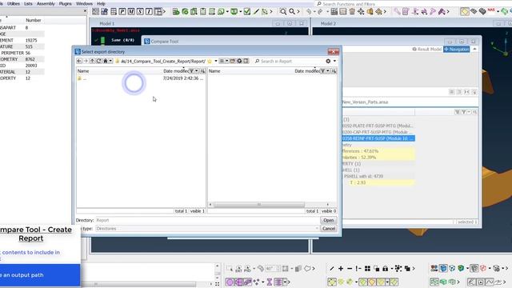The width and height of the screenshot is (512, 288).
Task: Expand top toolbar overflow chevron after zoom icons
Action: point(298,12)
